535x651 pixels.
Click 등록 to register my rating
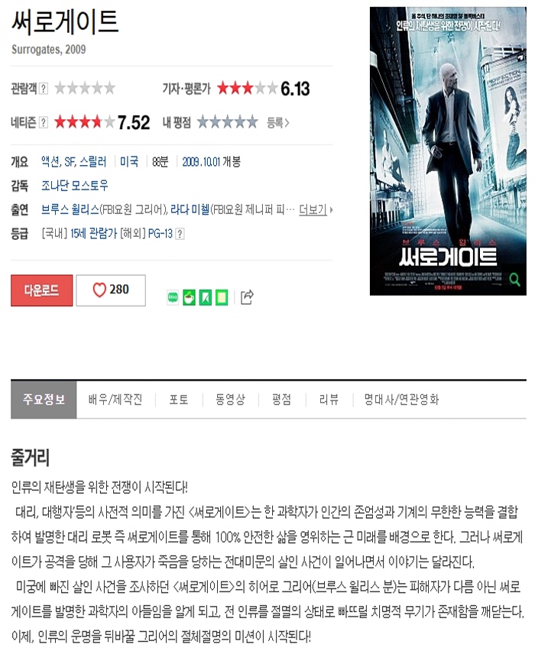click(x=277, y=122)
